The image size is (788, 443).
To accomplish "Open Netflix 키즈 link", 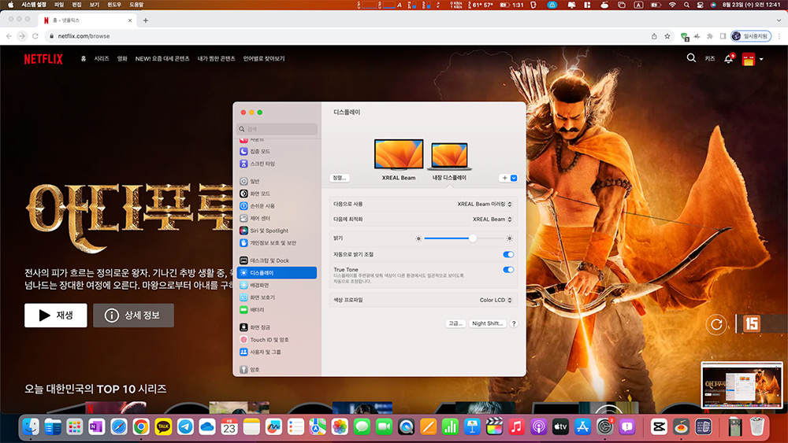I will coord(710,59).
